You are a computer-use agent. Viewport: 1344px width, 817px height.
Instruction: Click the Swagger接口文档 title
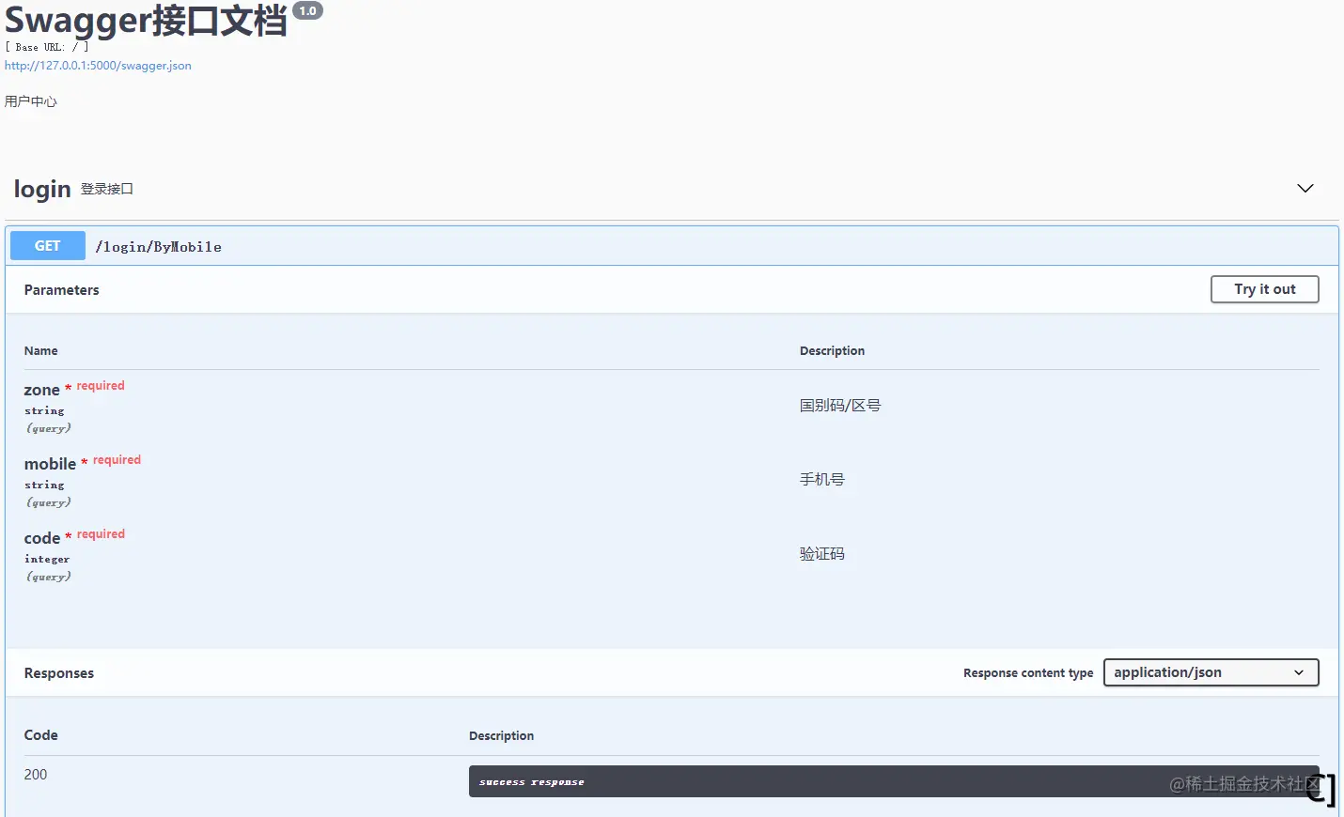tap(146, 20)
